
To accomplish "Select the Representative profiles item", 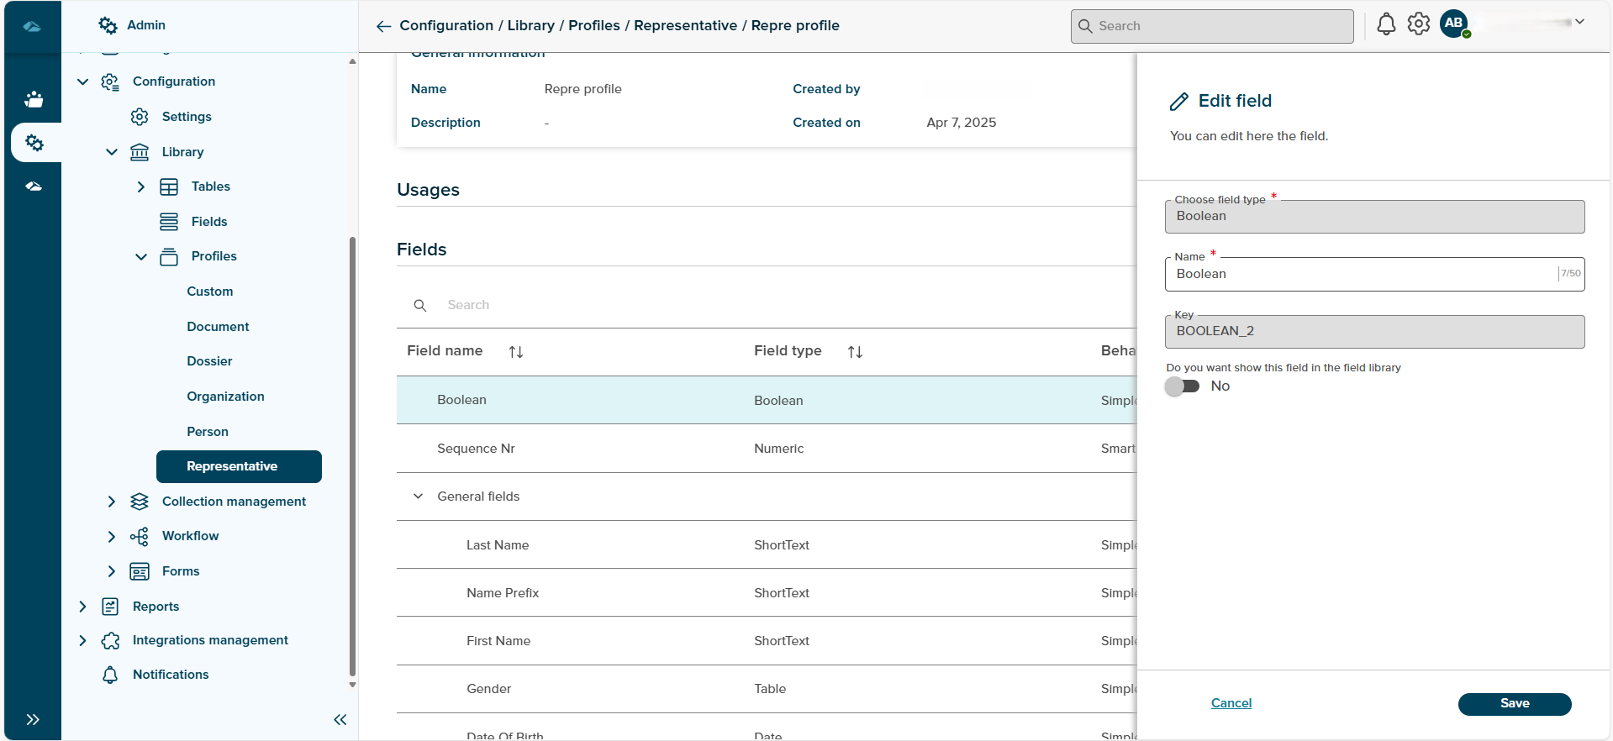I will [239, 466].
